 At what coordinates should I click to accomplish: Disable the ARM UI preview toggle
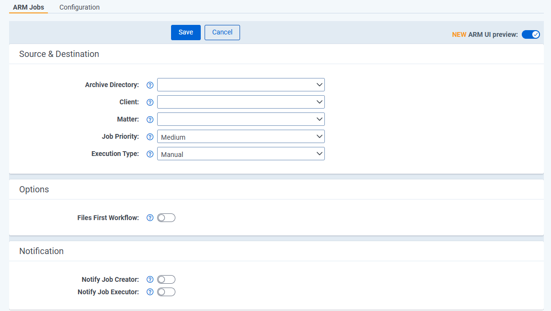click(x=530, y=34)
